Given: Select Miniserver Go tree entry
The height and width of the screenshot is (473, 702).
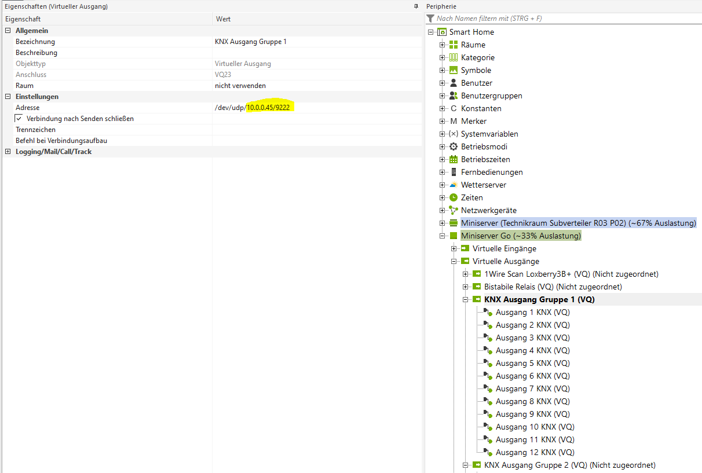Looking at the screenshot, I should click(x=520, y=236).
